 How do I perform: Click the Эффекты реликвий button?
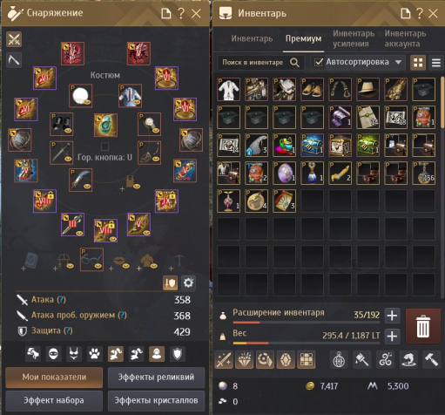click(156, 378)
